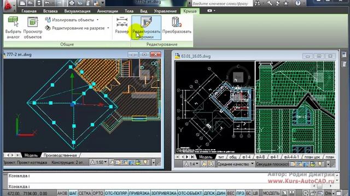Click the light bulb icon in 63.01_16.05 window status bar
This screenshot has width=350, height=196.
pos(320,164)
